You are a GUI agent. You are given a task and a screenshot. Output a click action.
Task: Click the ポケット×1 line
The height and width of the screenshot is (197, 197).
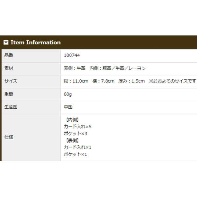[75, 154]
